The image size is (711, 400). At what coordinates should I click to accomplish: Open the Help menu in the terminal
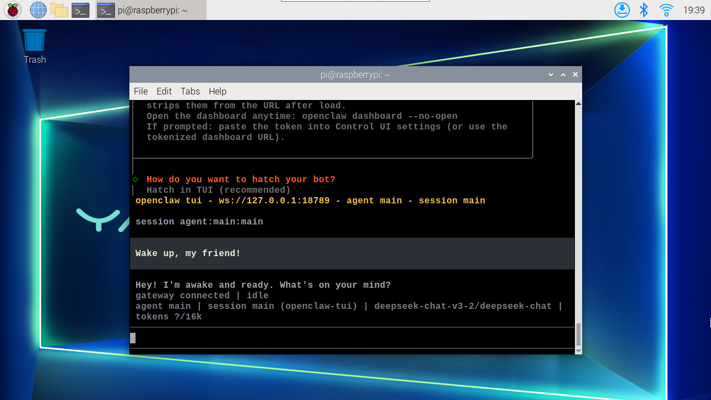(217, 91)
